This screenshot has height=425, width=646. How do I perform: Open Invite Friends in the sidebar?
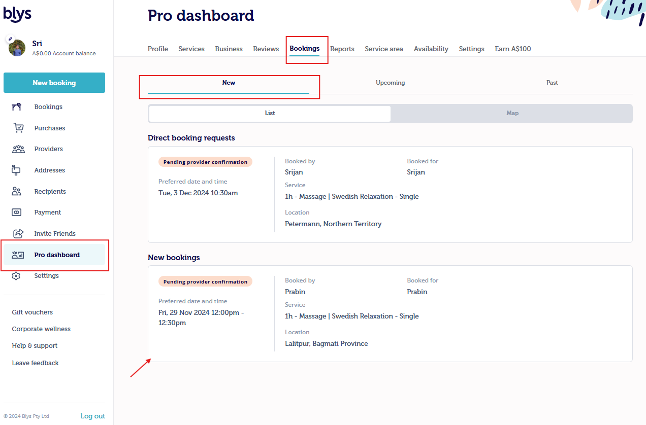(x=55, y=234)
